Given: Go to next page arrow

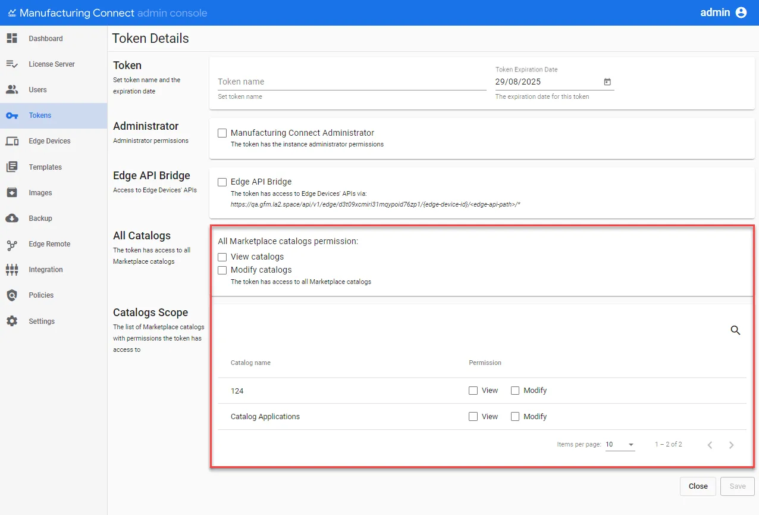Looking at the screenshot, I should [x=732, y=445].
